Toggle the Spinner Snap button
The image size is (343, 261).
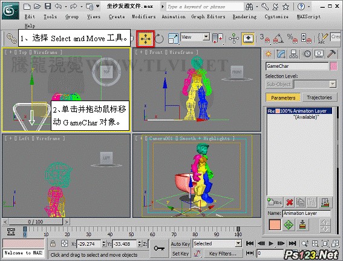coord(306,39)
